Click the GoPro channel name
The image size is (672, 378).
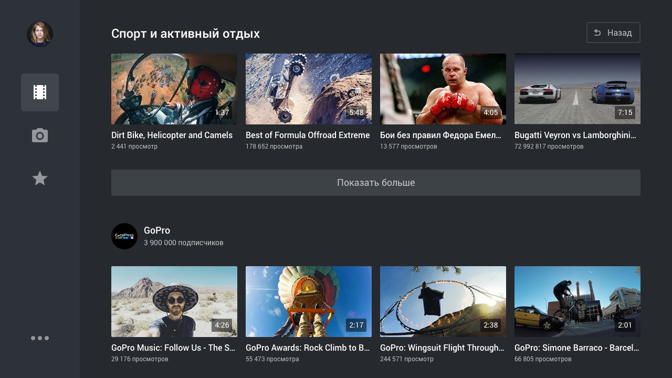[157, 230]
